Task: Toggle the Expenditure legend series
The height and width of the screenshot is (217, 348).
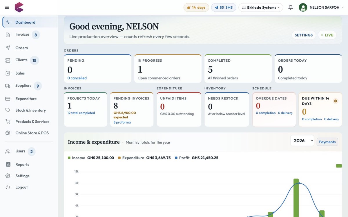Action: [x=131, y=158]
